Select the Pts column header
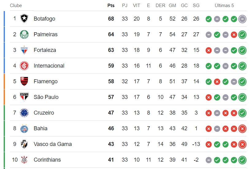249x169 pixels. 111,6
